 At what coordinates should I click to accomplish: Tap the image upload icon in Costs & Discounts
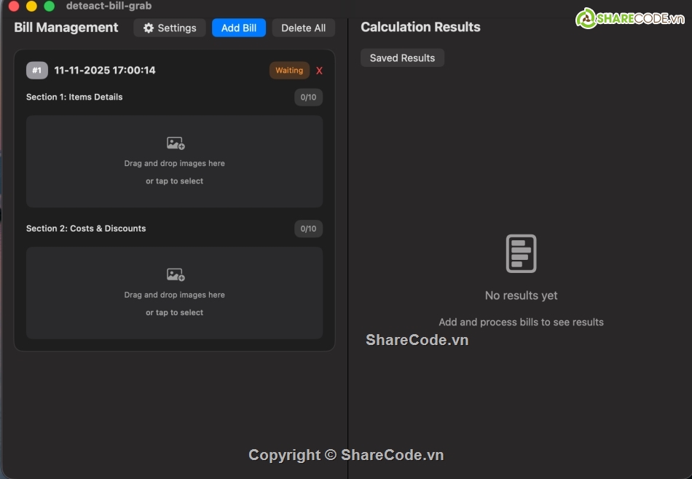point(175,274)
